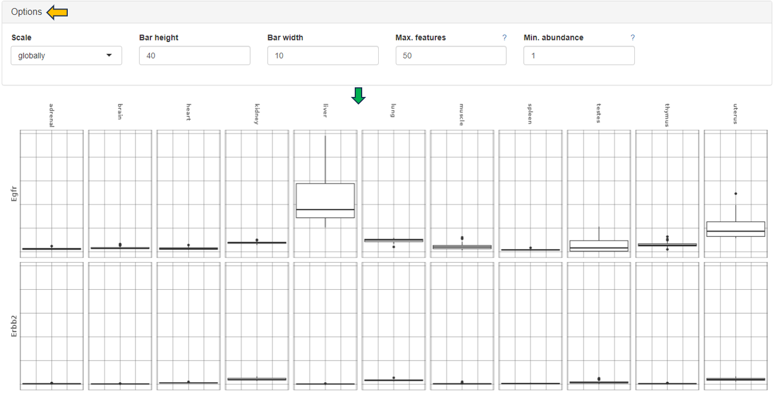Click the help icon beside Min. abundance

(633, 38)
